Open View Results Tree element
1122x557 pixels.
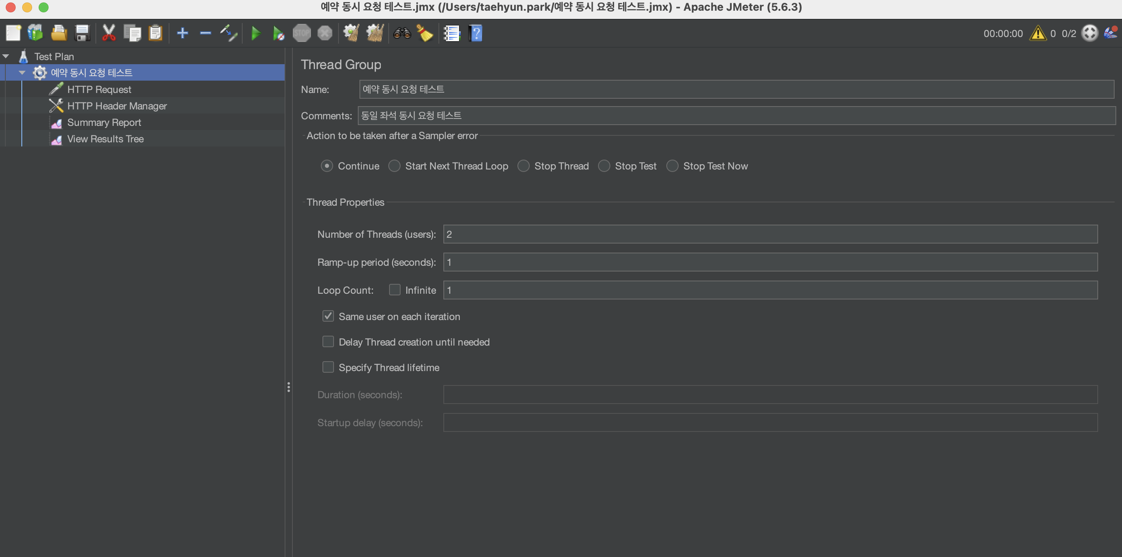[x=105, y=139]
